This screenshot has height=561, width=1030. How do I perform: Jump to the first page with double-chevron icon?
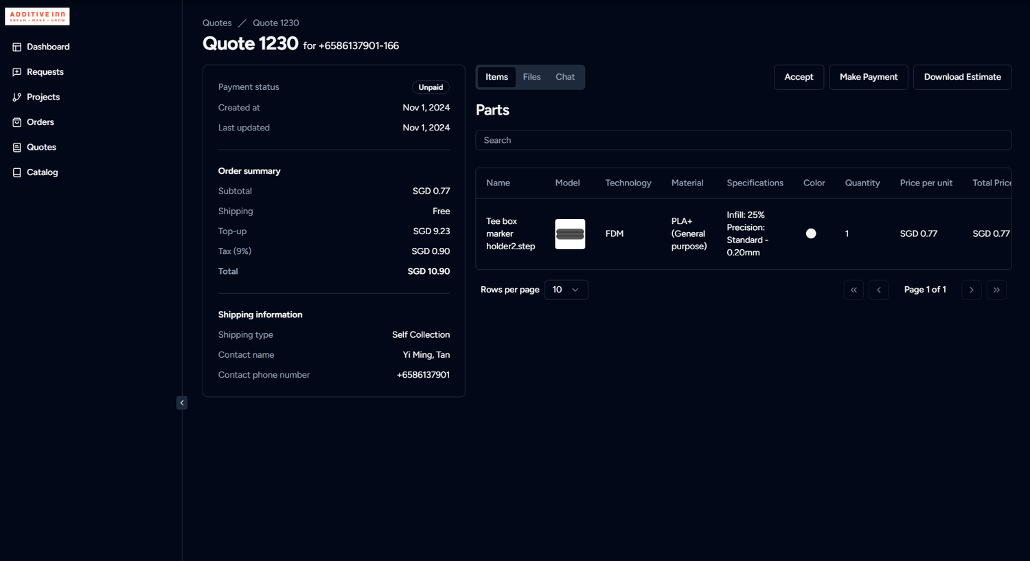854,289
